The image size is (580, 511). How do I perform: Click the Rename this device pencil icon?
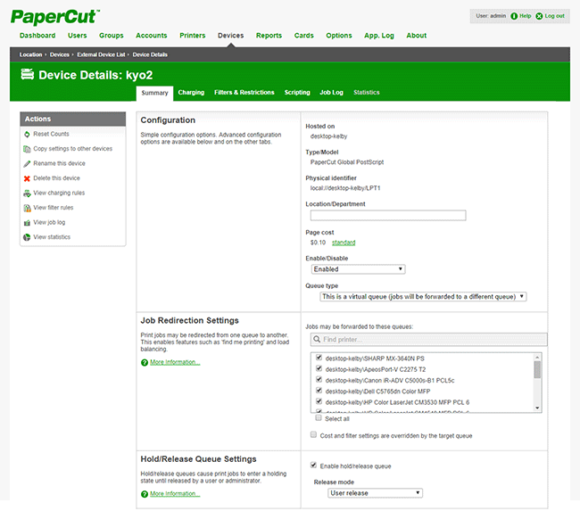[27, 164]
